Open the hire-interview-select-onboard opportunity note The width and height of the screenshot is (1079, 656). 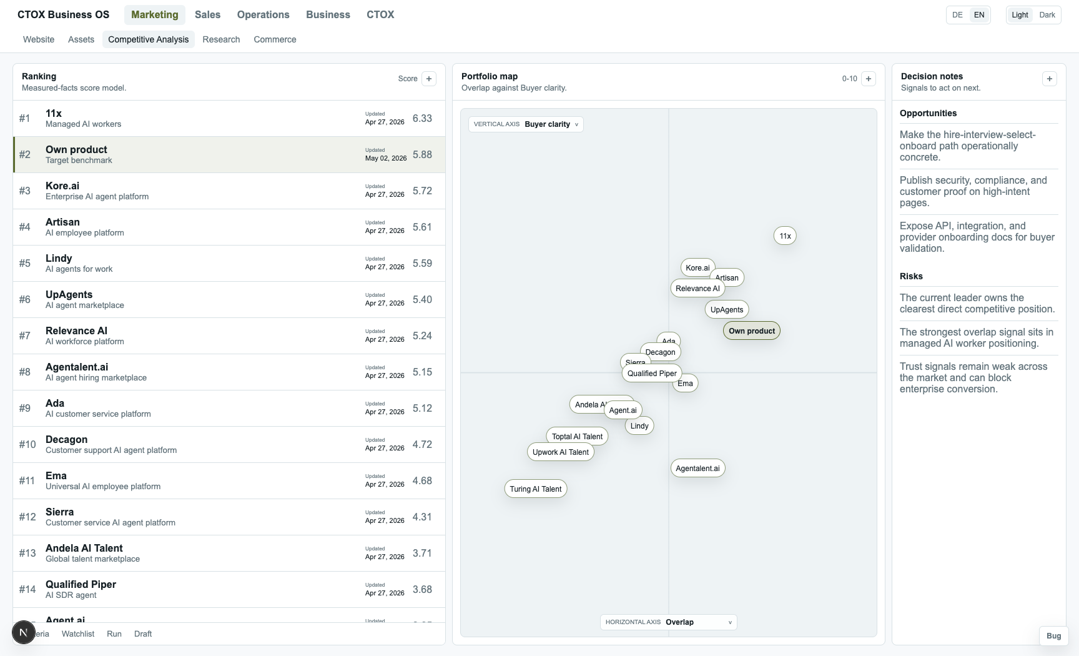pos(979,146)
